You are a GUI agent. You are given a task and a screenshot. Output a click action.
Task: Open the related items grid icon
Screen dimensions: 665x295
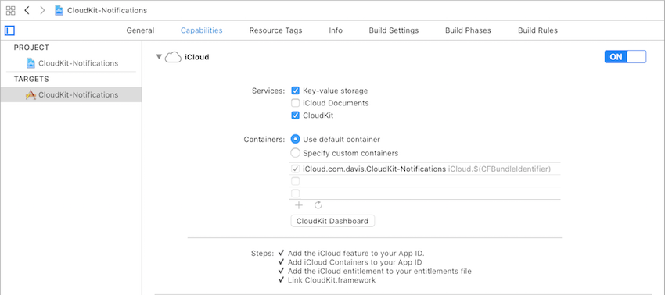(x=11, y=10)
